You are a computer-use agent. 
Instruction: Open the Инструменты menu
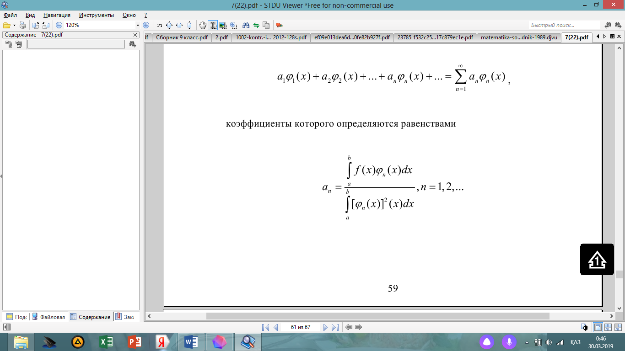pos(97,15)
